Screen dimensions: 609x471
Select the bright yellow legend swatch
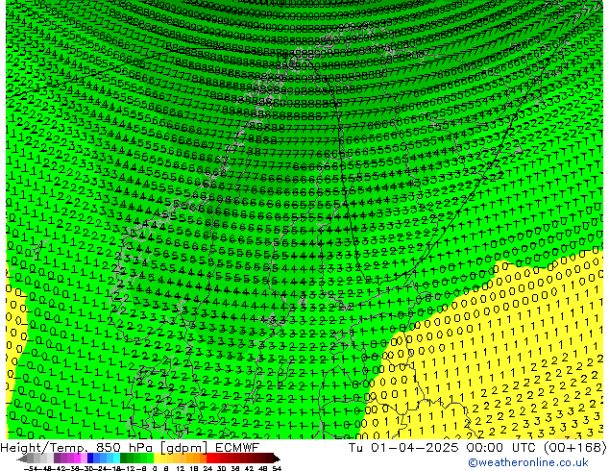pyautogui.click(x=157, y=458)
